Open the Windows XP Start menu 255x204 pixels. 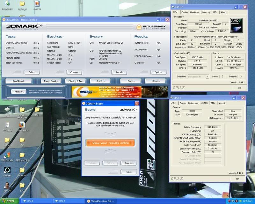pos(9,201)
